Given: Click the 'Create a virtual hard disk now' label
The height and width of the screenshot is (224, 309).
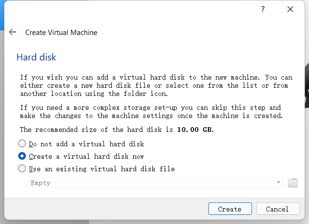Looking at the screenshot, I should (x=86, y=156).
